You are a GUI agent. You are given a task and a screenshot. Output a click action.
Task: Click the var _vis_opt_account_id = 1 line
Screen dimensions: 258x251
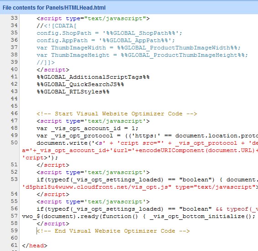(87, 128)
